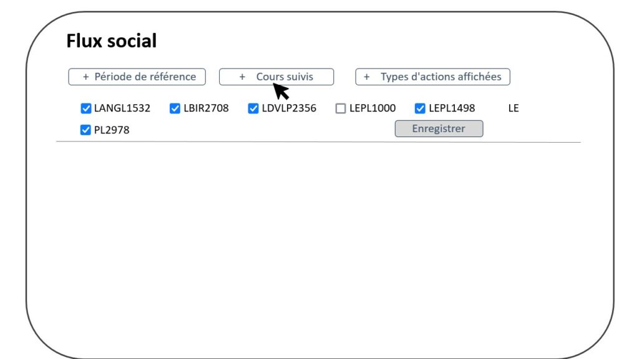Uncheck the LANGL1532 checkbox
The height and width of the screenshot is (359, 639).
click(85, 108)
